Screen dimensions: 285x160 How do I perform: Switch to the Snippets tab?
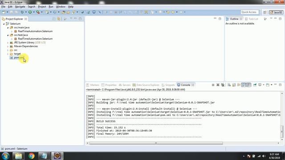coord(168,85)
